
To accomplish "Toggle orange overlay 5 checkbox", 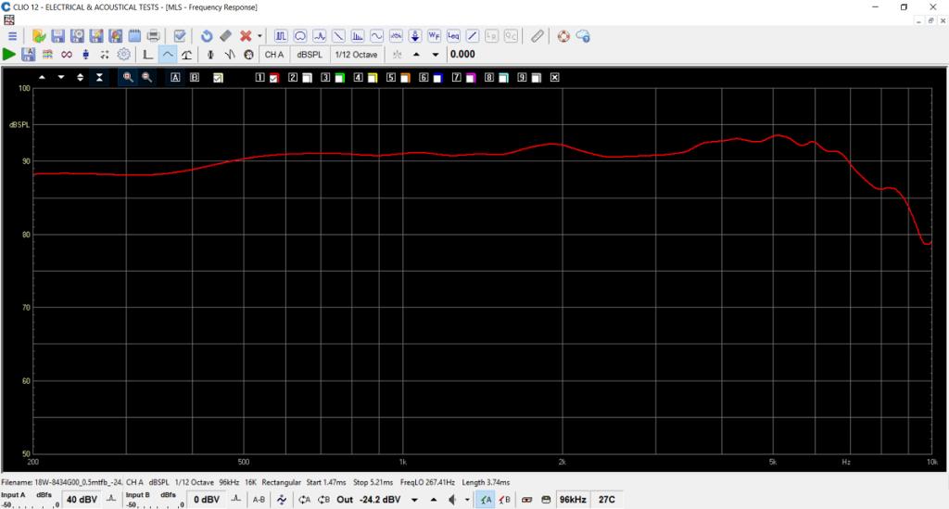I will click(x=406, y=78).
